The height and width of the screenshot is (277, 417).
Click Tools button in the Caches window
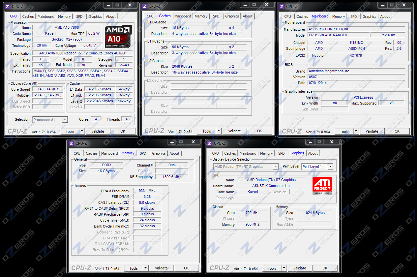pos(207,131)
